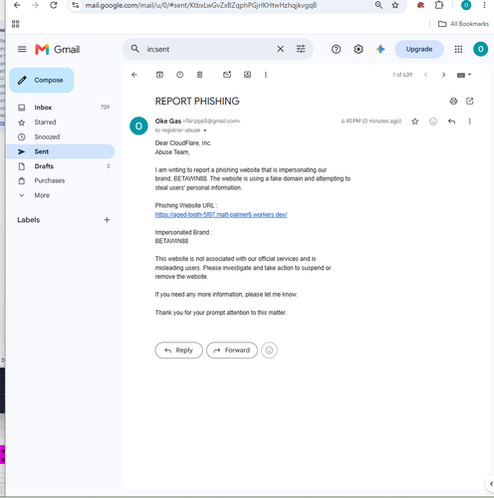
Task: Open the input tools dropdown
Action: point(464,75)
